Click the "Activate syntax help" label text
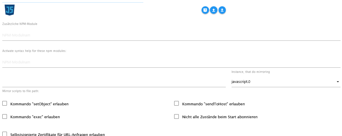Screen dimensions: 342x136 [x=34, y=51]
